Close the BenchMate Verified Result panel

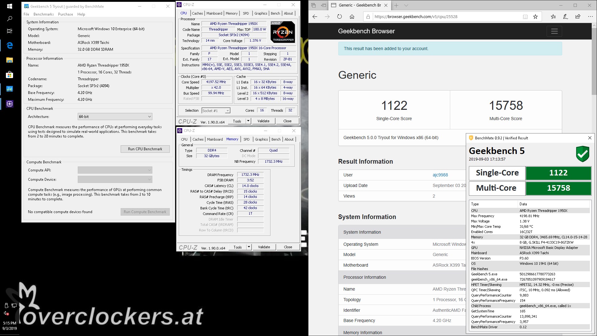[x=590, y=138]
